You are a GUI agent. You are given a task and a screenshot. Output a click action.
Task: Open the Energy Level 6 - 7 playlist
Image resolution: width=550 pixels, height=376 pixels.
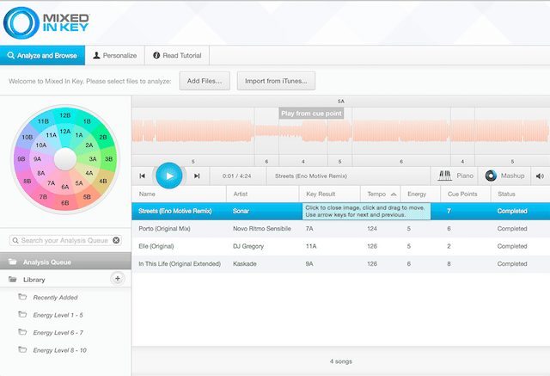pos(58,332)
